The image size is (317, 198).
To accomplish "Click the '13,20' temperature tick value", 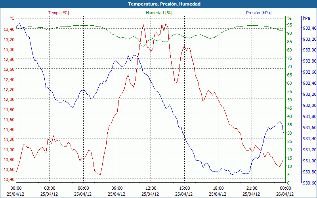I will (9, 39).
